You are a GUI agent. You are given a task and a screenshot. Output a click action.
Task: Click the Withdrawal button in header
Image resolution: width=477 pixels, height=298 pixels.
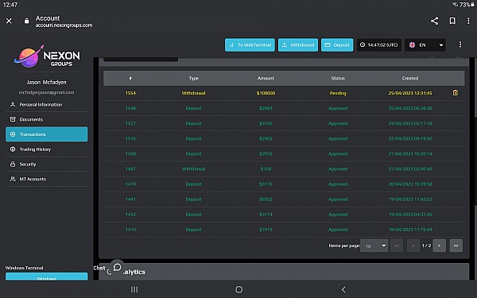coord(298,45)
